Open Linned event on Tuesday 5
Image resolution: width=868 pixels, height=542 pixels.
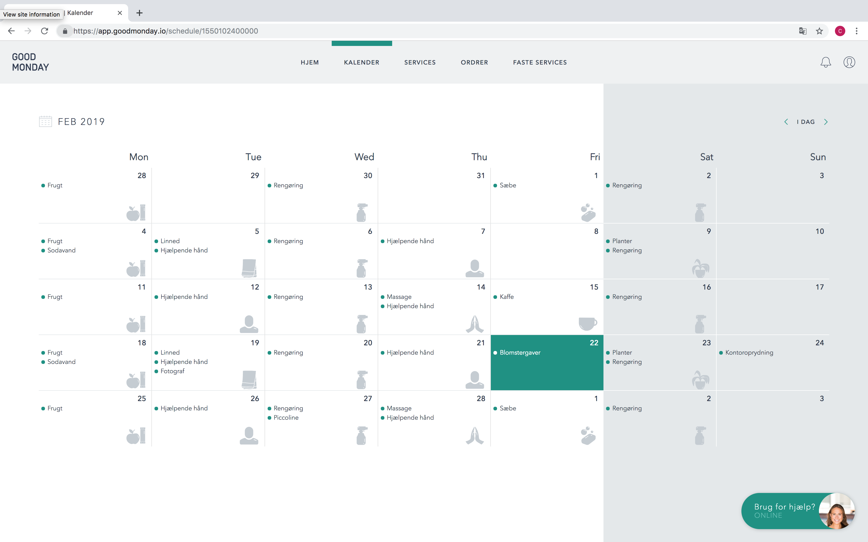(170, 241)
